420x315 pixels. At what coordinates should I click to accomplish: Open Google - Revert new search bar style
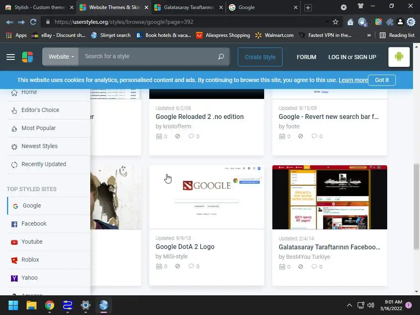click(329, 117)
